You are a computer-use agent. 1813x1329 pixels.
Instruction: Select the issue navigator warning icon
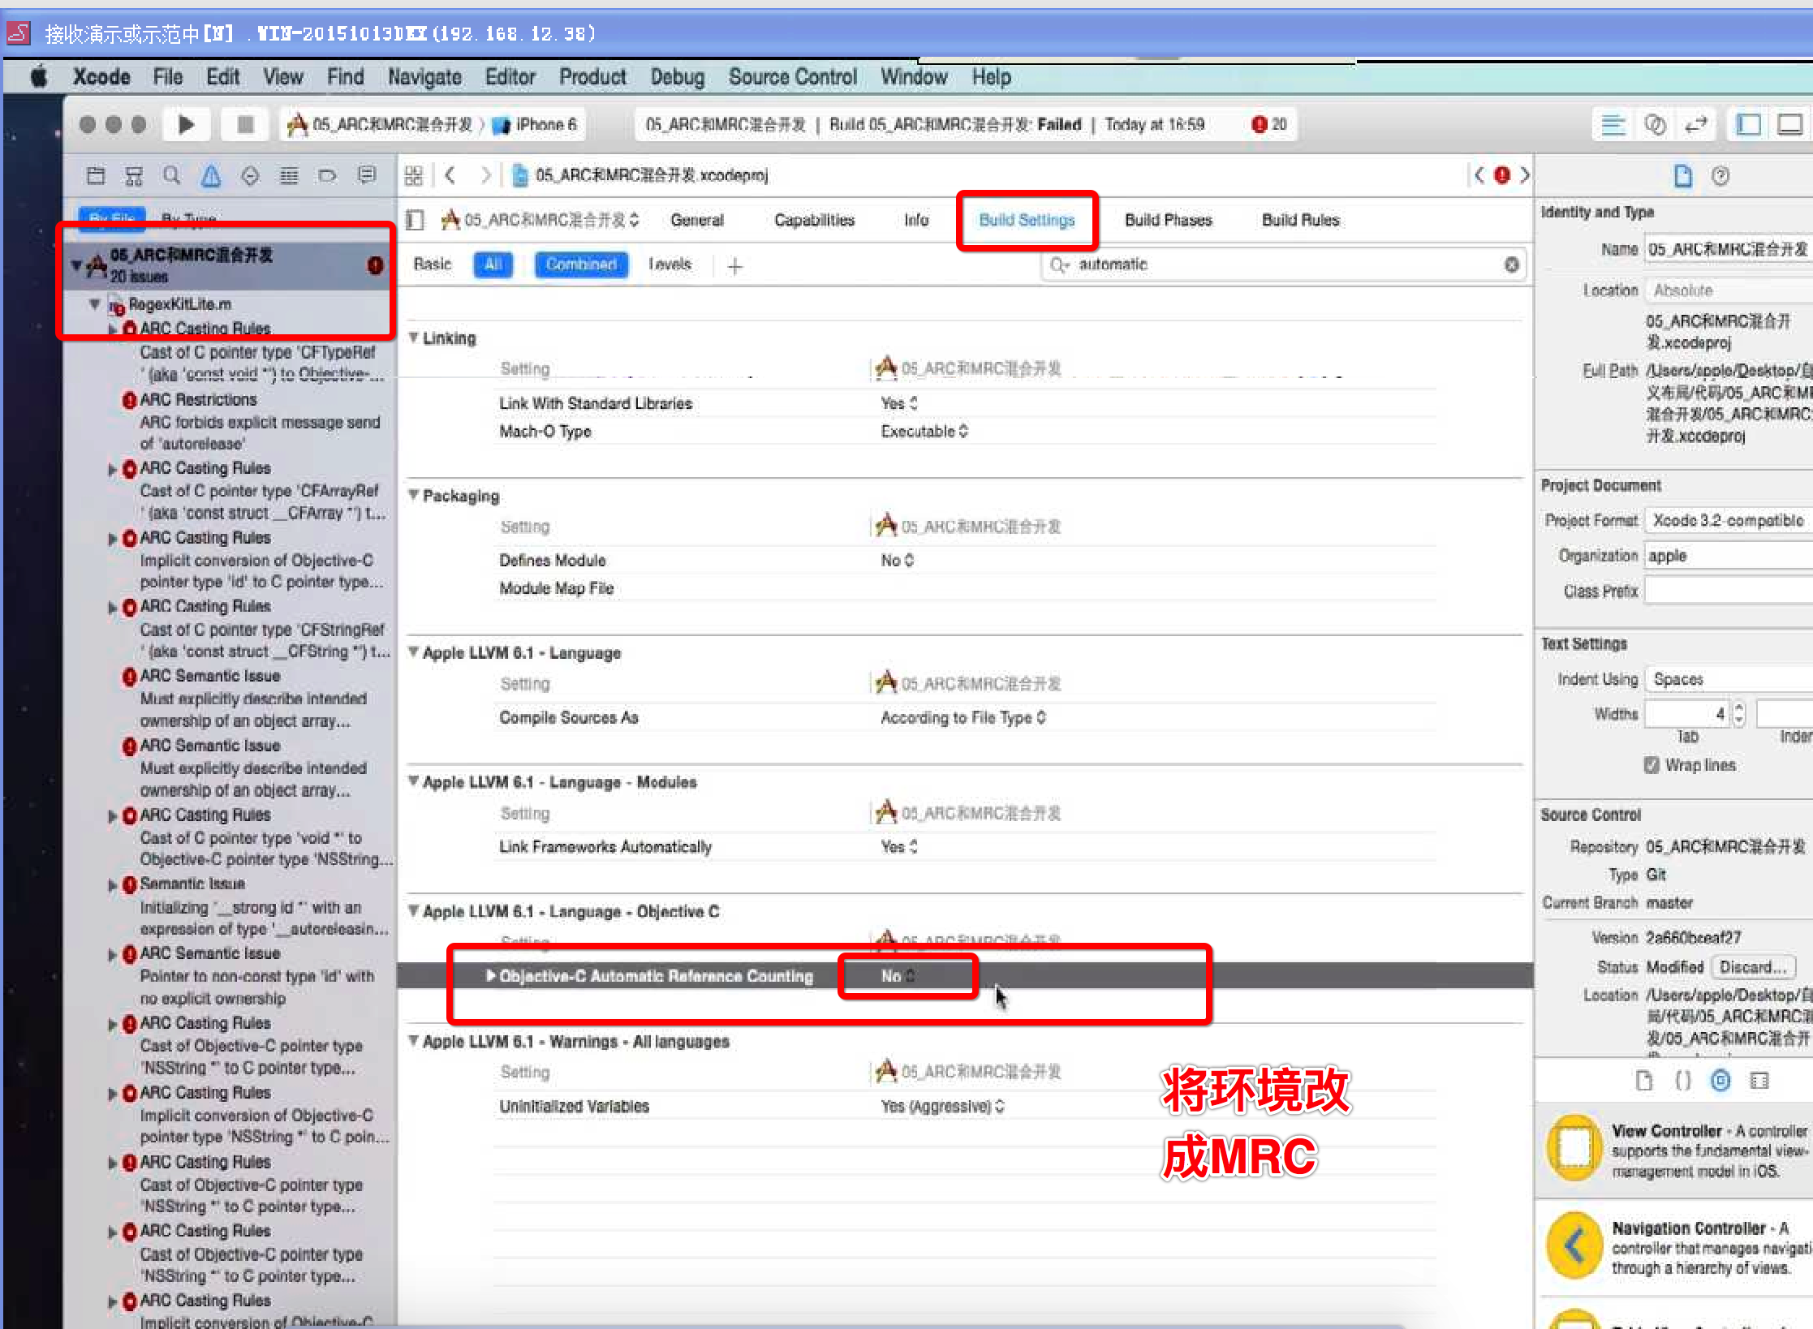pyautogui.click(x=211, y=175)
